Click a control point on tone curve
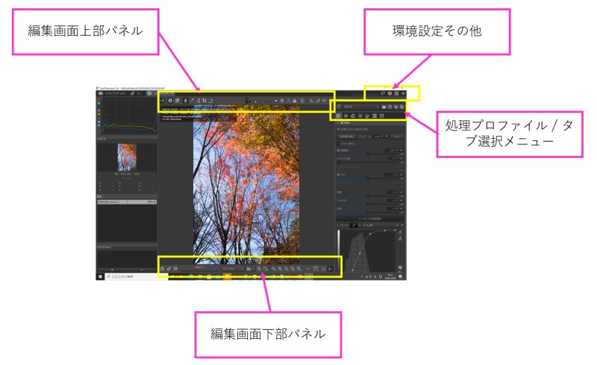597x365 pixels. pyautogui.click(x=360, y=253)
